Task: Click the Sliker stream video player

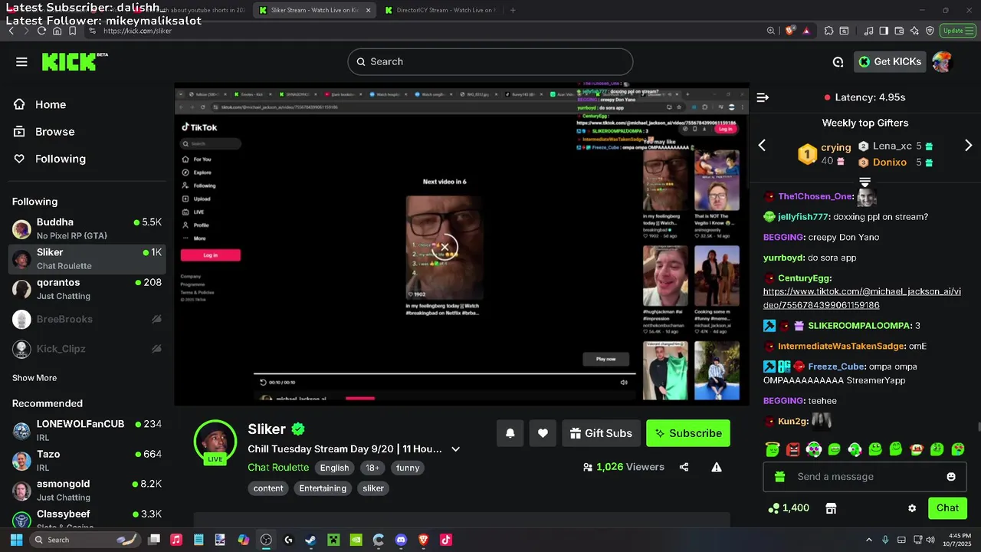Action: tap(461, 244)
